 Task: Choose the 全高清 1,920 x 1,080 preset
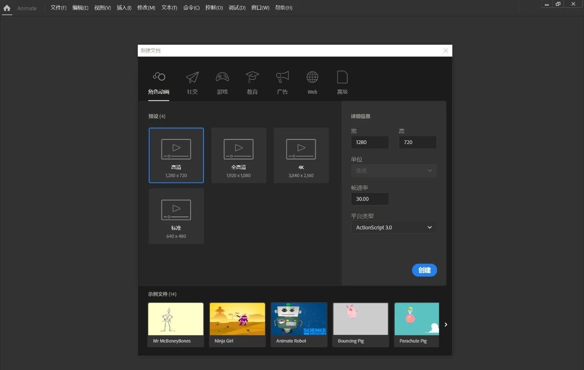tap(239, 155)
